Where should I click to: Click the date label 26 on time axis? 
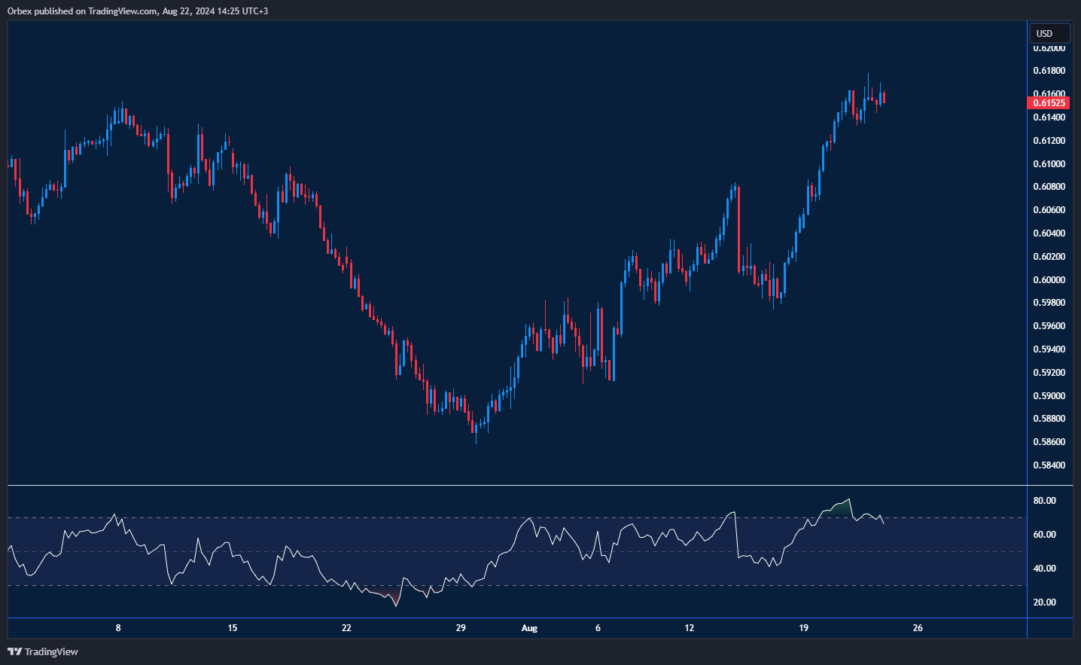point(918,628)
